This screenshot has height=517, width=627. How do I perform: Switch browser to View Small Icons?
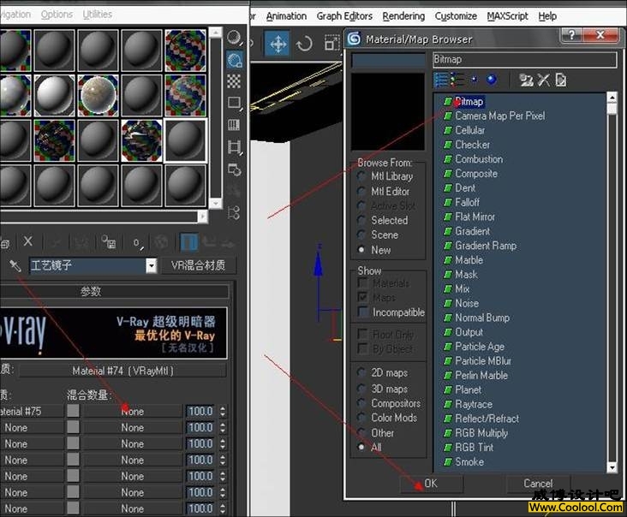point(475,80)
